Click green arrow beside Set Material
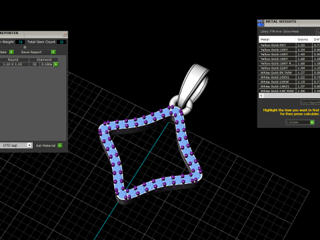The image size is (320, 240). pyautogui.click(x=60, y=145)
